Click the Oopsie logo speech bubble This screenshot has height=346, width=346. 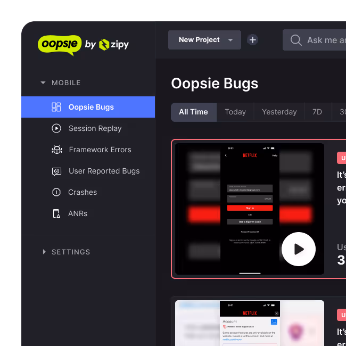(x=60, y=45)
